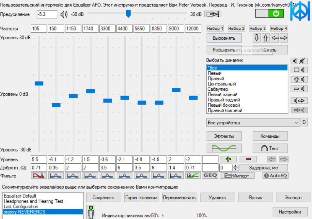Select 'Левый' in the speaker list
This screenshot has width=312, height=219.
[247, 73]
